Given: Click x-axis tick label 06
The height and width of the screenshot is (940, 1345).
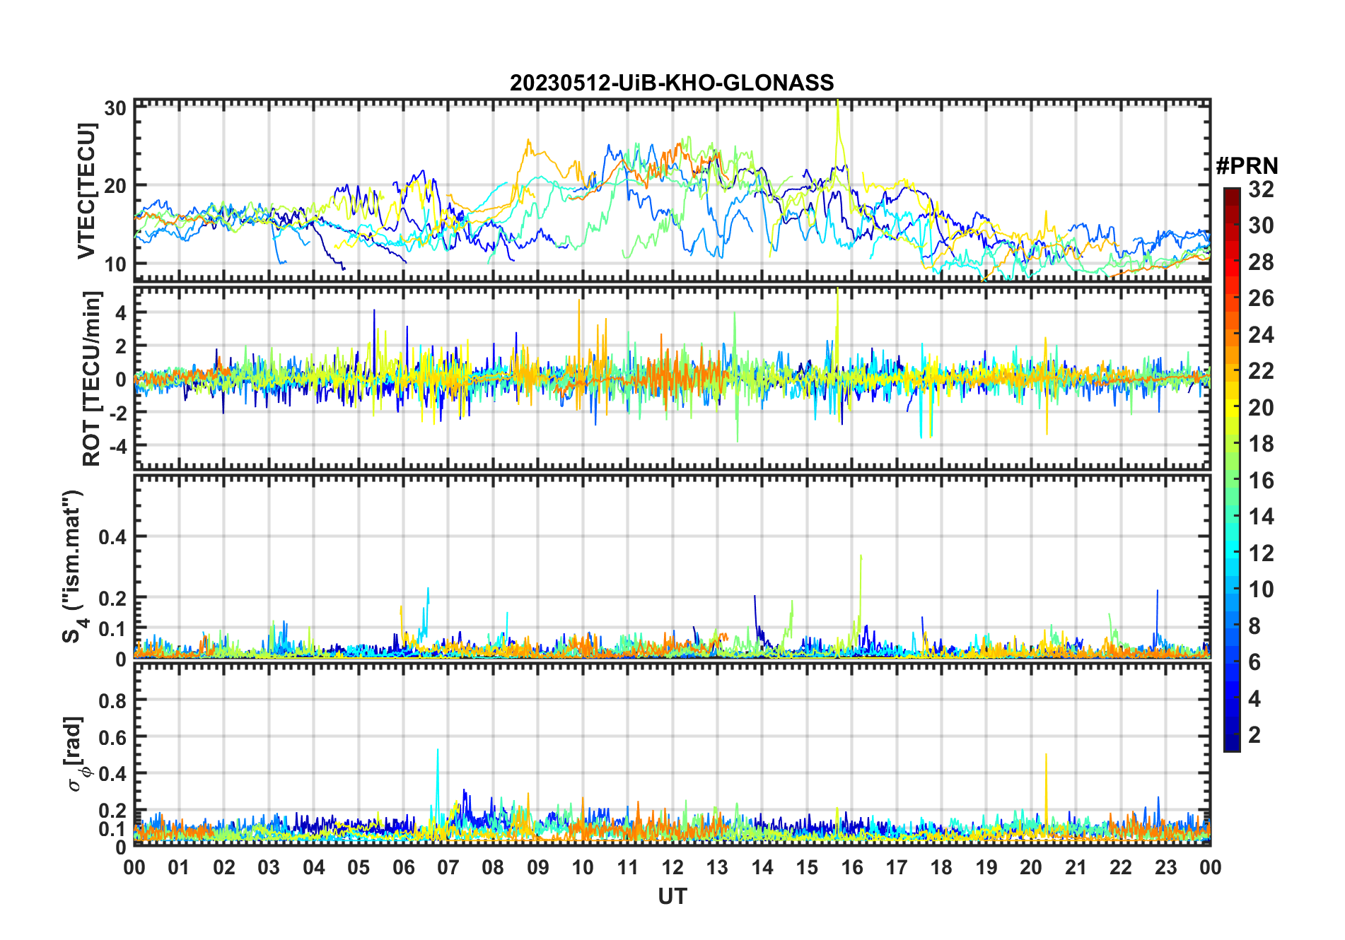Looking at the screenshot, I should pyautogui.click(x=403, y=867).
